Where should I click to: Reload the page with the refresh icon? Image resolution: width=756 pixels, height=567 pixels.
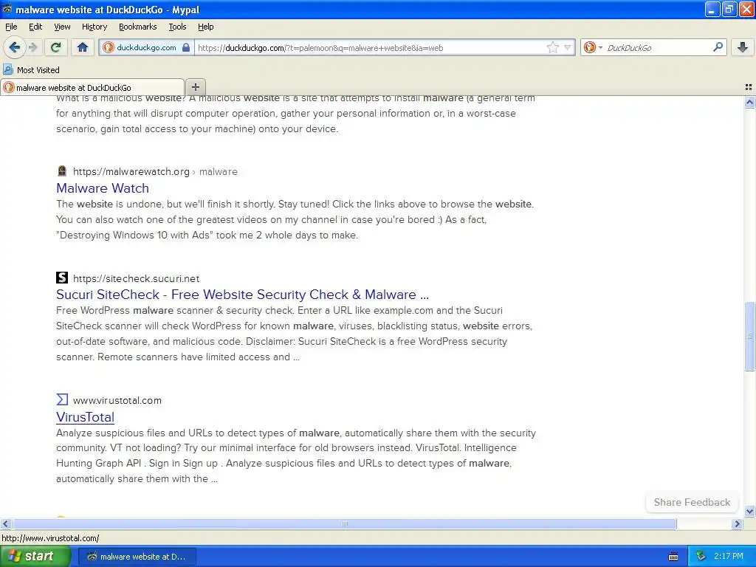pyautogui.click(x=56, y=47)
